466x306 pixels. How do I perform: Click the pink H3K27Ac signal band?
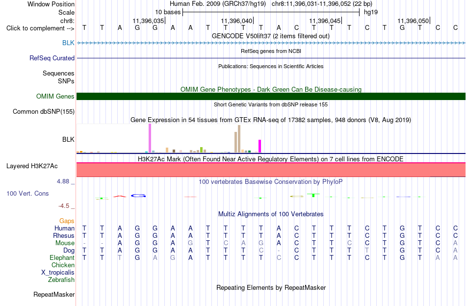(271, 170)
